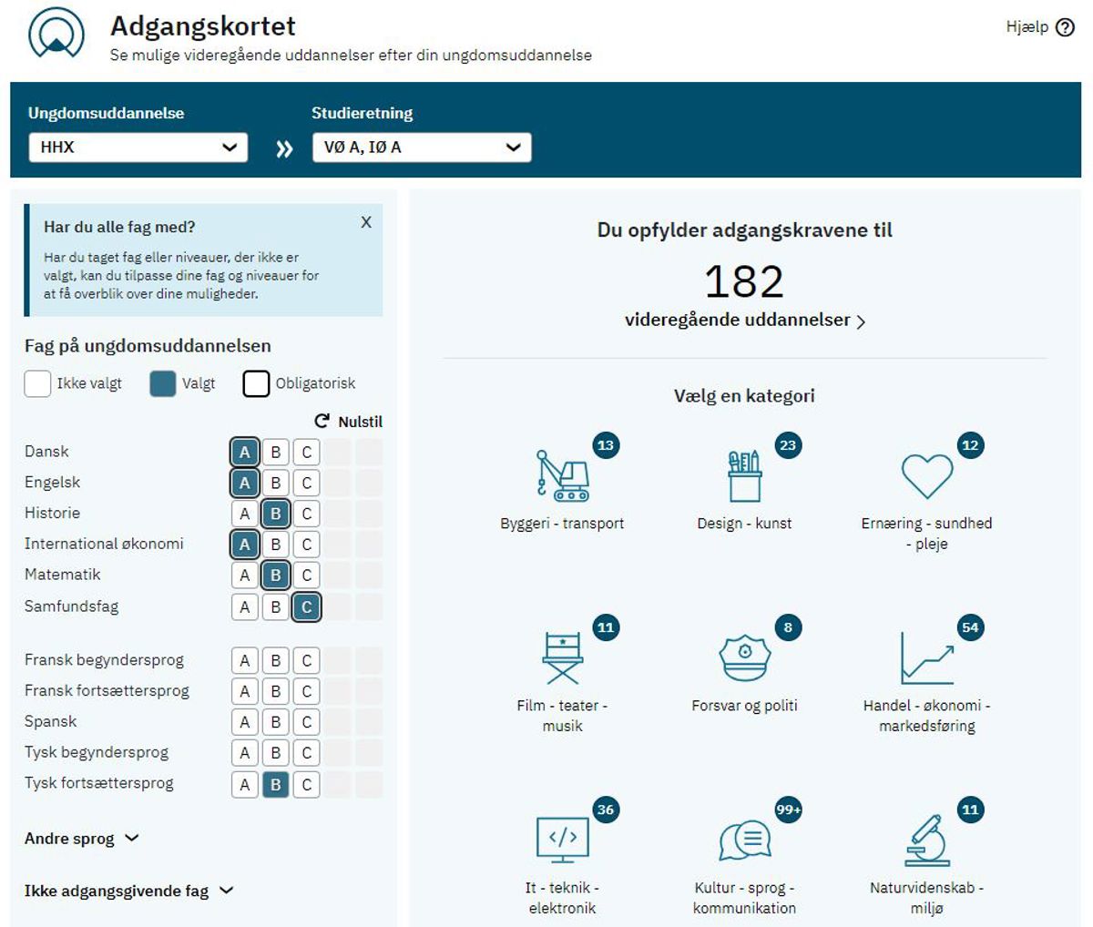Image resolution: width=1093 pixels, height=927 pixels.
Task: Open the Ungdomsuddannelse HHX dropdown
Action: click(x=138, y=148)
